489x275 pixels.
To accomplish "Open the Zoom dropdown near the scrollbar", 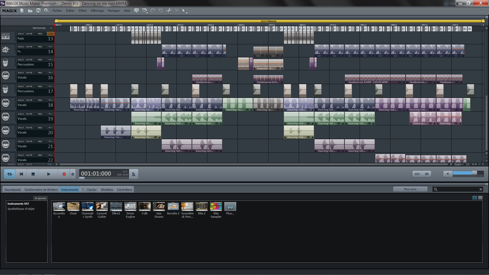I will [458, 164].
